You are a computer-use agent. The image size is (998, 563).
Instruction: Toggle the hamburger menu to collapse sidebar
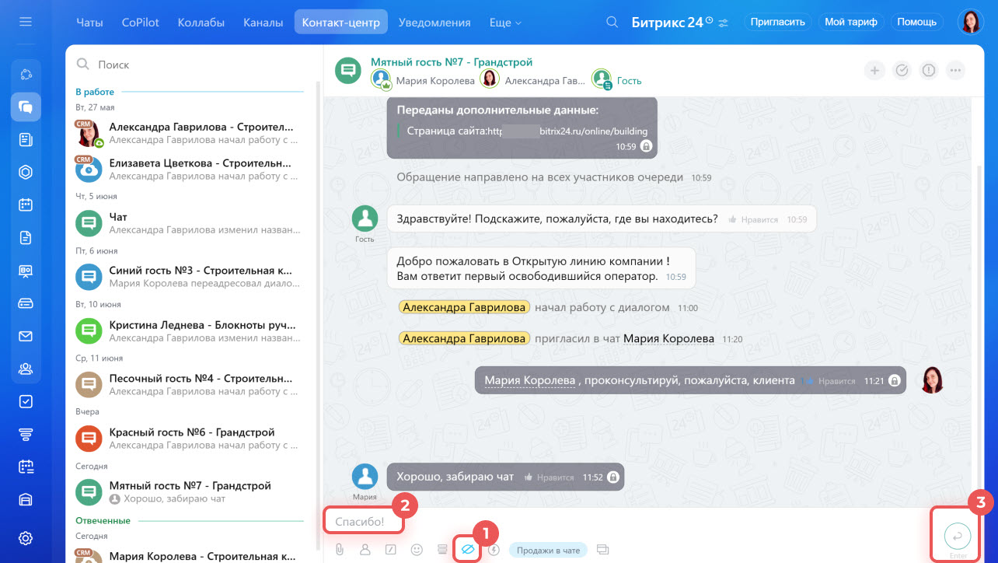click(26, 22)
